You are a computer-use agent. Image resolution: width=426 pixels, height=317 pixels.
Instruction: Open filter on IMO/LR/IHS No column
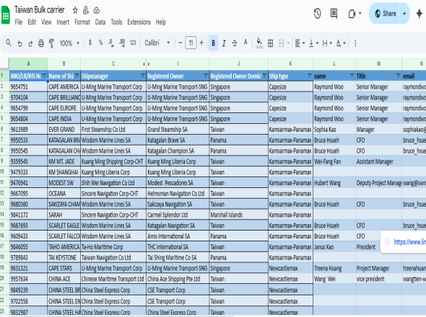tap(44, 76)
